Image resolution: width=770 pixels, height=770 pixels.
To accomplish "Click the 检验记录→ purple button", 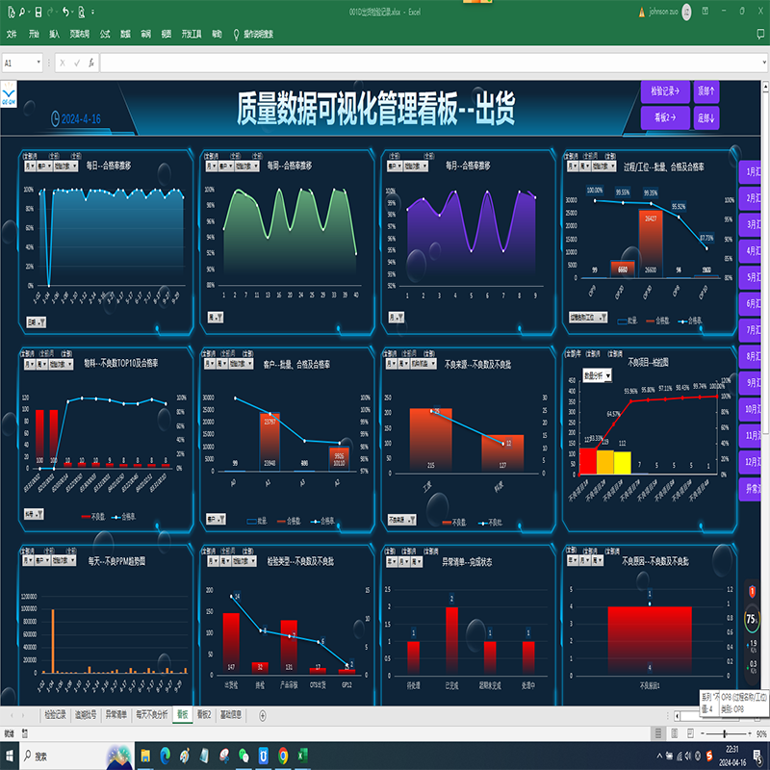I will [665, 91].
